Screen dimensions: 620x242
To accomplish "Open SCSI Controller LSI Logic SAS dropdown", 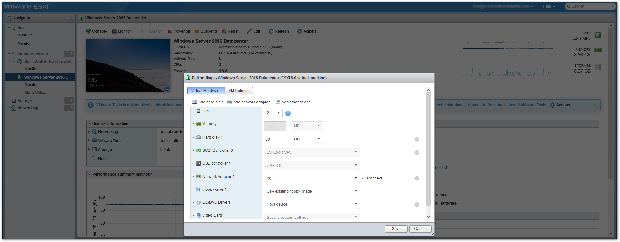I will click(x=311, y=152).
